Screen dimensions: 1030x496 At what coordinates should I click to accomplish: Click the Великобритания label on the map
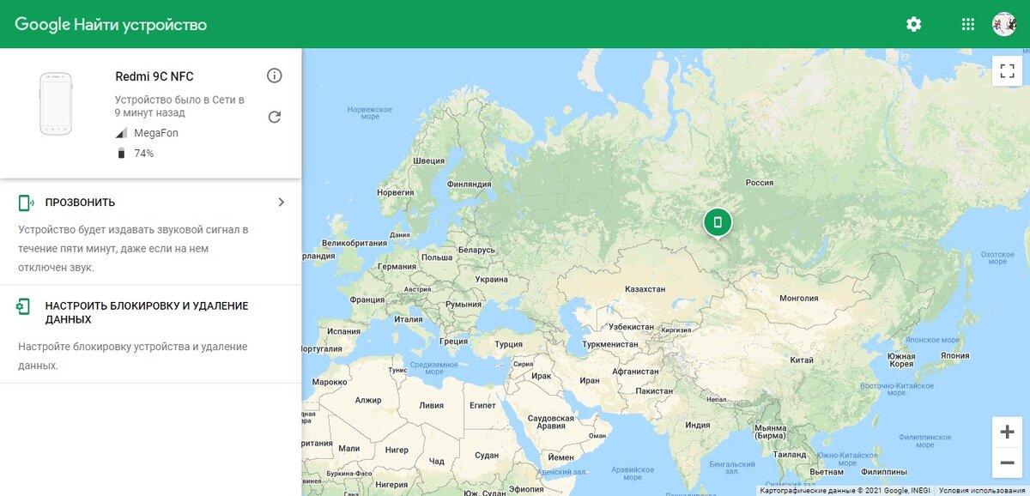[354, 243]
